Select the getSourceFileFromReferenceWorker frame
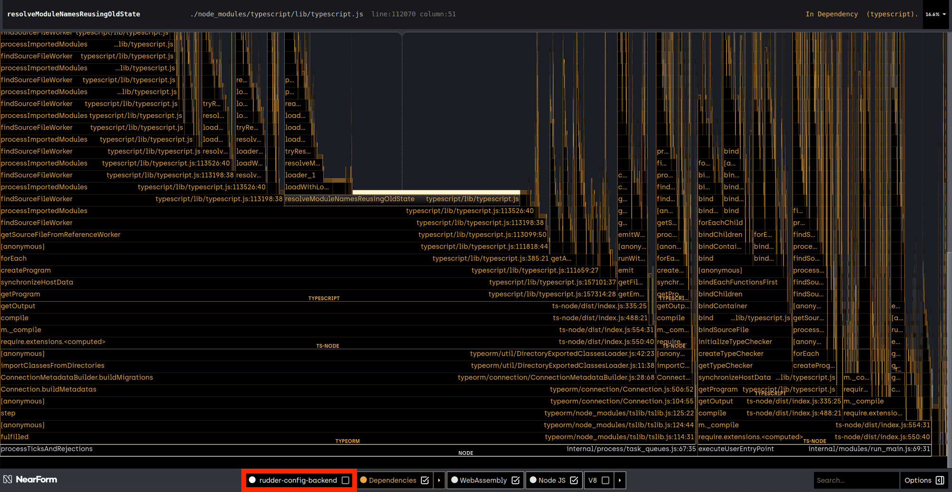 [x=274, y=235]
